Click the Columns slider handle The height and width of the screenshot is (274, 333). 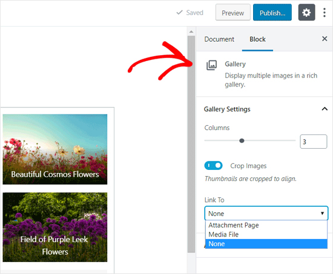pyautogui.click(x=242, y=140)
